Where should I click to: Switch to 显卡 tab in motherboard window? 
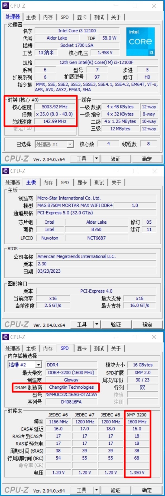[82, 183]
